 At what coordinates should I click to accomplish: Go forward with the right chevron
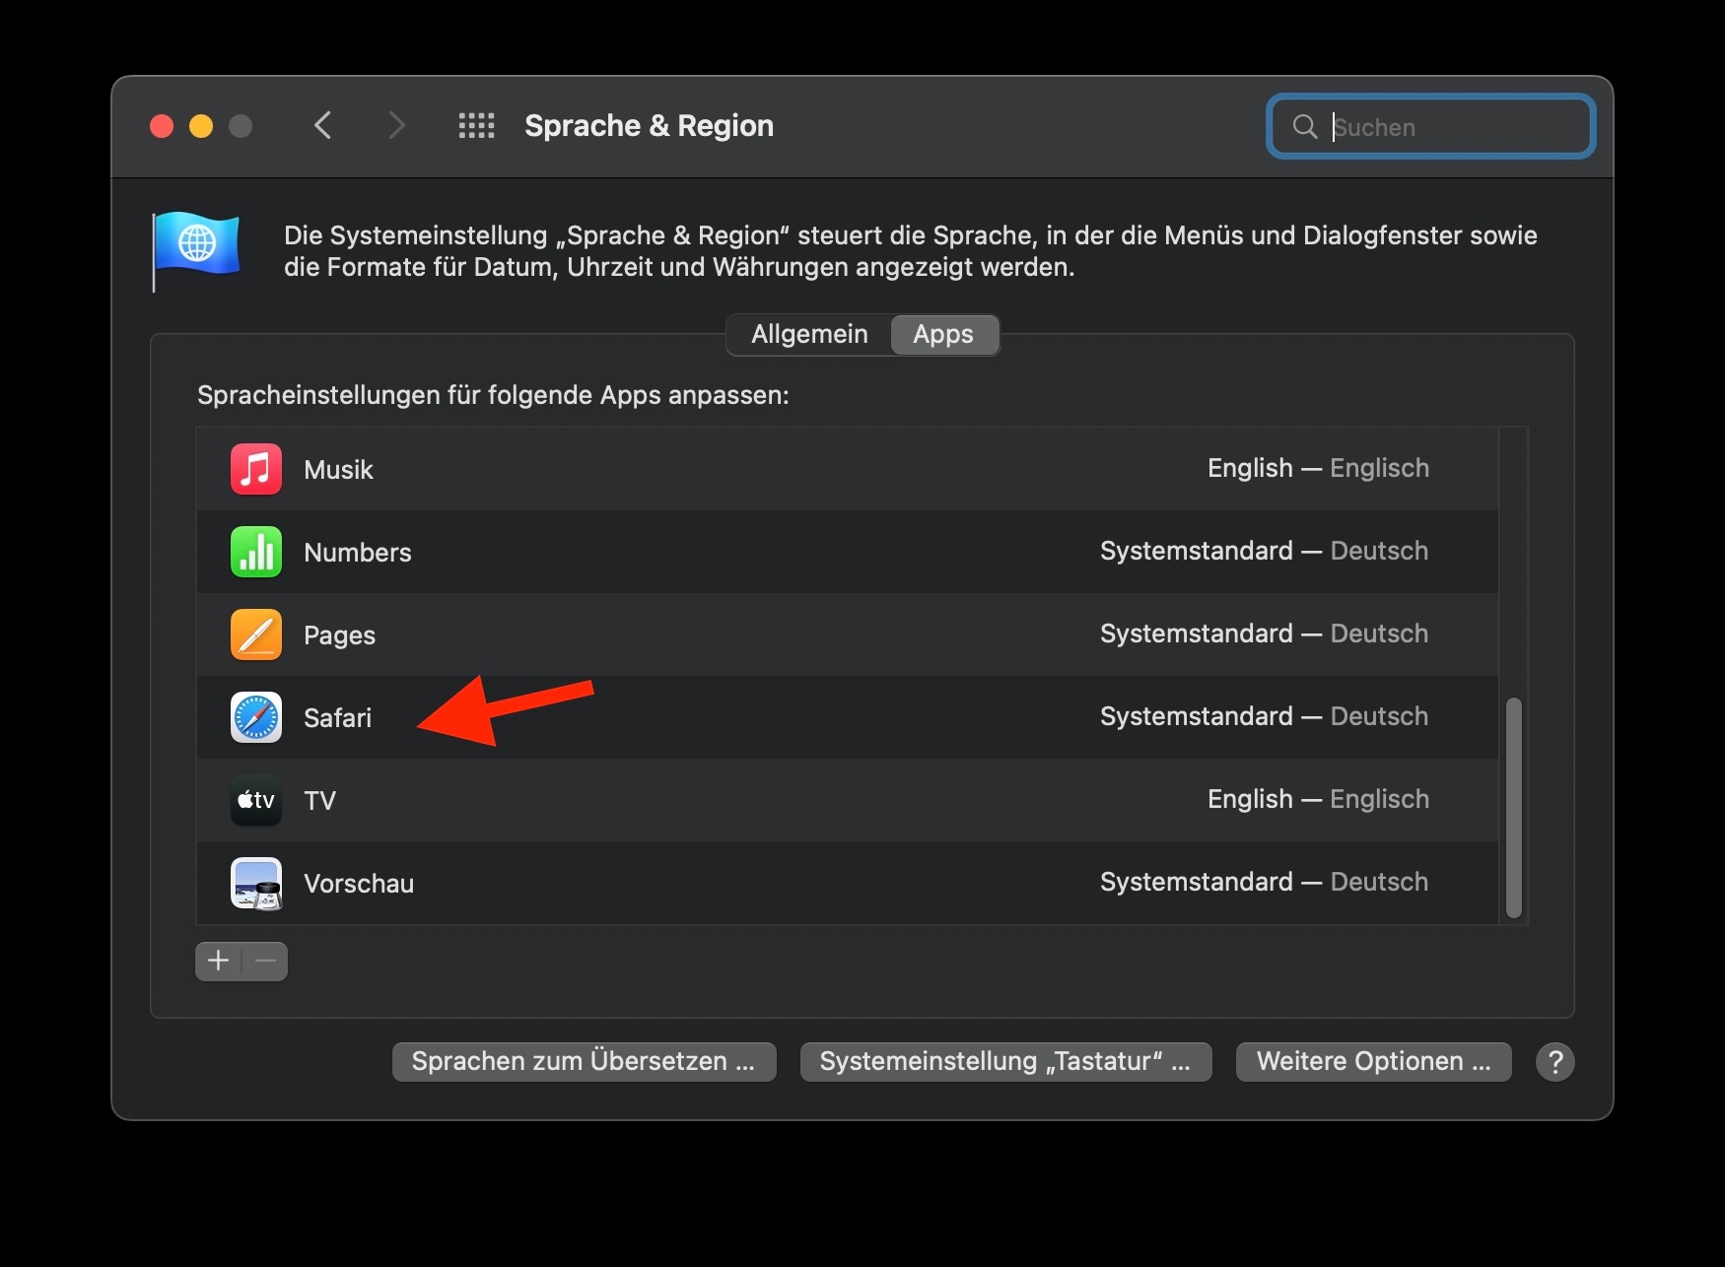396,126
